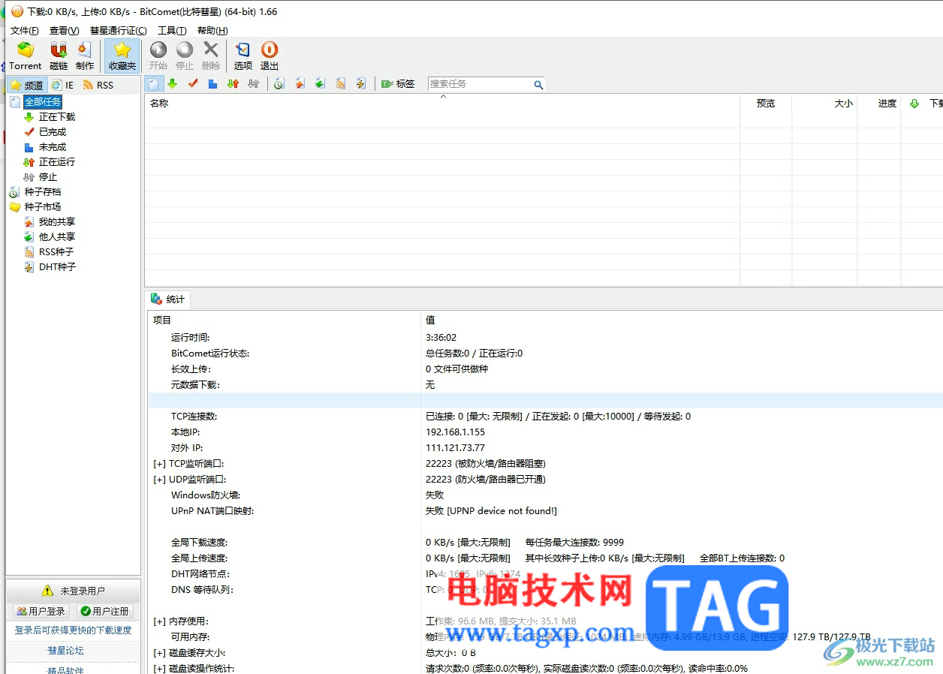The width and height of the screenshot is (943, 674).
Task: Select the unfinished blue filter icon
Action: point(213,84)
